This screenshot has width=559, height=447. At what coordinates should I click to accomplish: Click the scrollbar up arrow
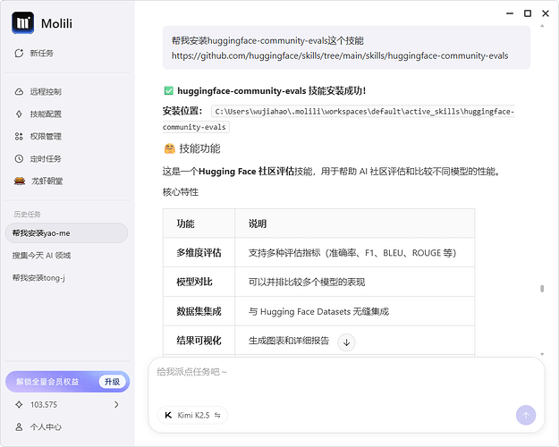pos(542,26)
